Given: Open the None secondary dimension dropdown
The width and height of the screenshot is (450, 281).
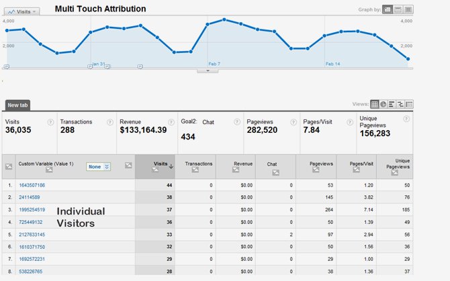Looking at the screenshot, I should (x=98, y=166).
